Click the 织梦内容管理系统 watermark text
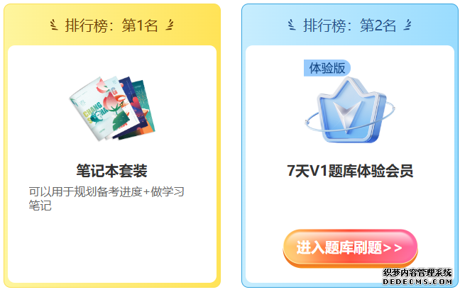The image size is (460, 292). click(x=417, y=273)
